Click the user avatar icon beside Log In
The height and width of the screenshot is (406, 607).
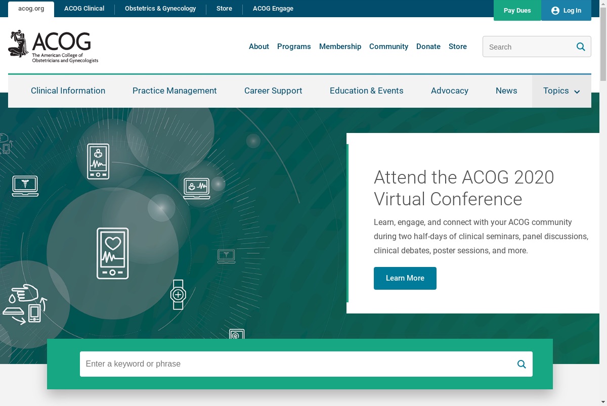point(555,11)
